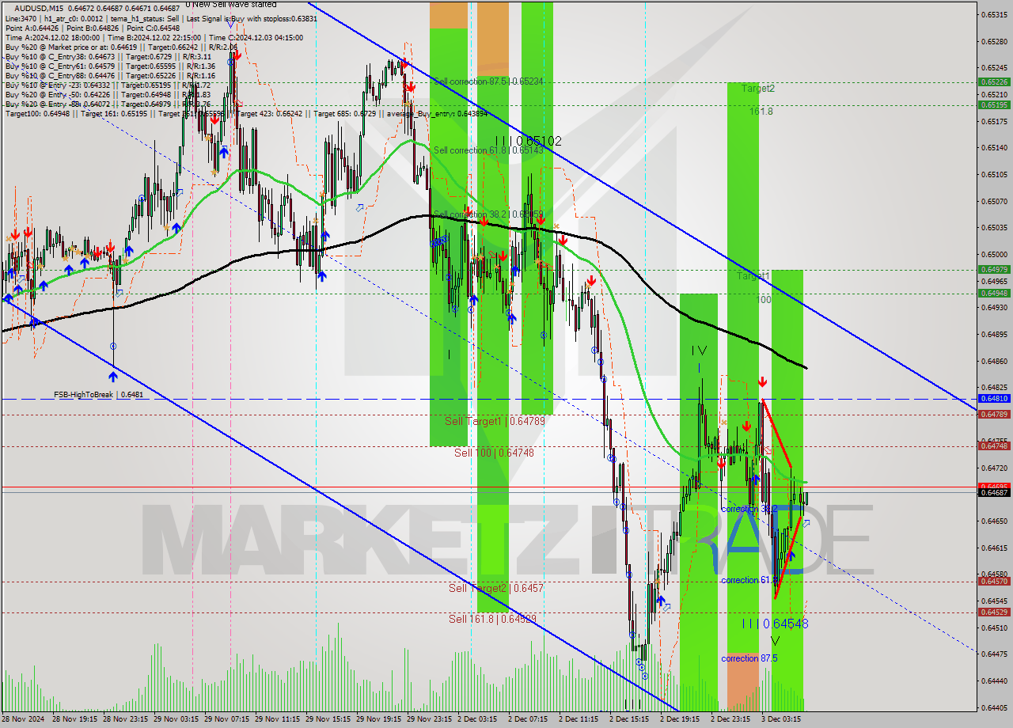1013x728 pixels.
Task: Click the 'Target2' label on green bar
Action: pyautogui.click(x=758, y=89)
